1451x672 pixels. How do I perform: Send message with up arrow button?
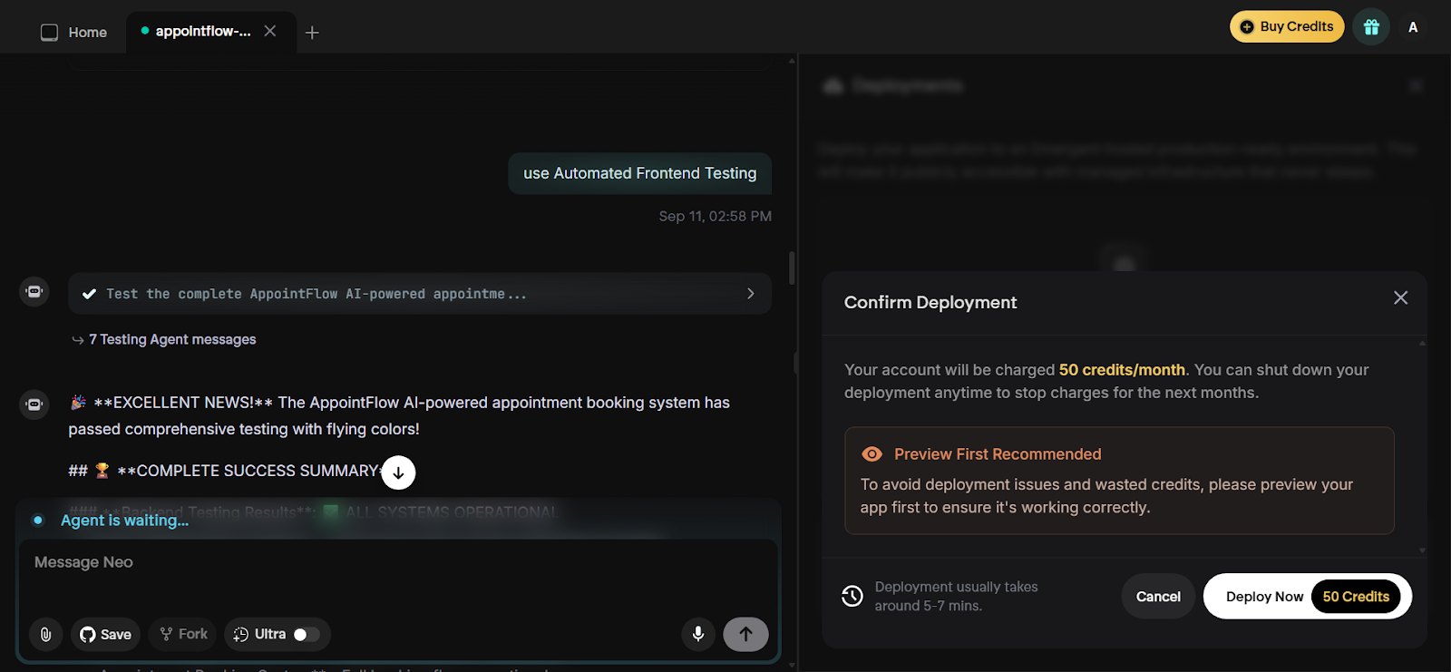click(x=745, y=634)
